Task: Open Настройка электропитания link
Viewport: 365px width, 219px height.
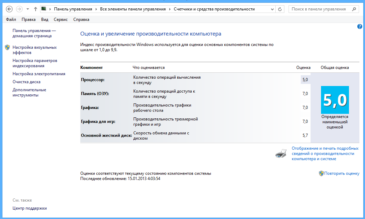Action: tap(39, 74)
